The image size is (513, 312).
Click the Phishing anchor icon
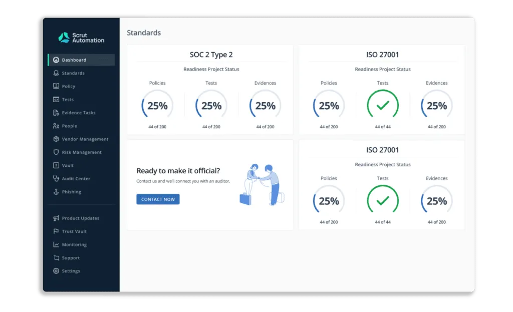coord(56,192)
